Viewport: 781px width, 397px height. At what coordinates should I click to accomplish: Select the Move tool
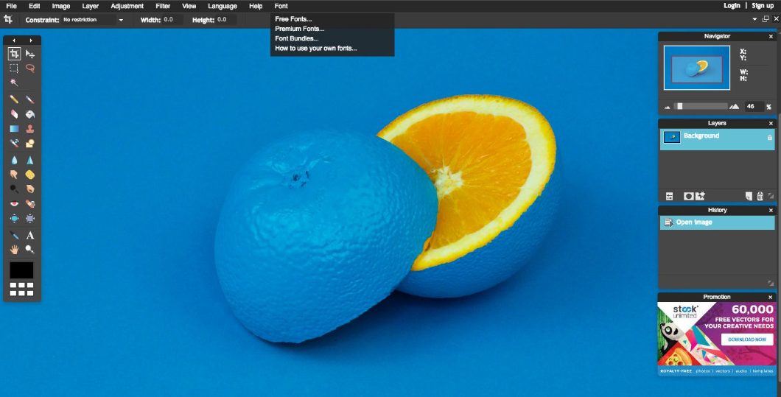[30, 54]
